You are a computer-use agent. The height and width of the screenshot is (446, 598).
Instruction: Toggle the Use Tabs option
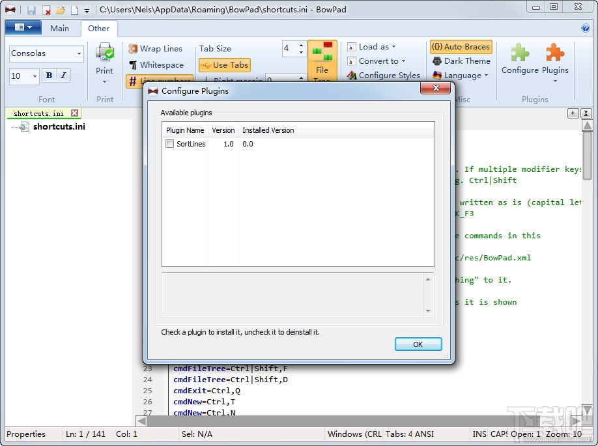tap(224, 65)
